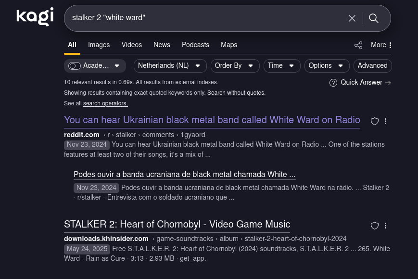Expand the Netherlands (NL) region dropdown
Viewport: 418px width, 279px height.
click(170, 66)
